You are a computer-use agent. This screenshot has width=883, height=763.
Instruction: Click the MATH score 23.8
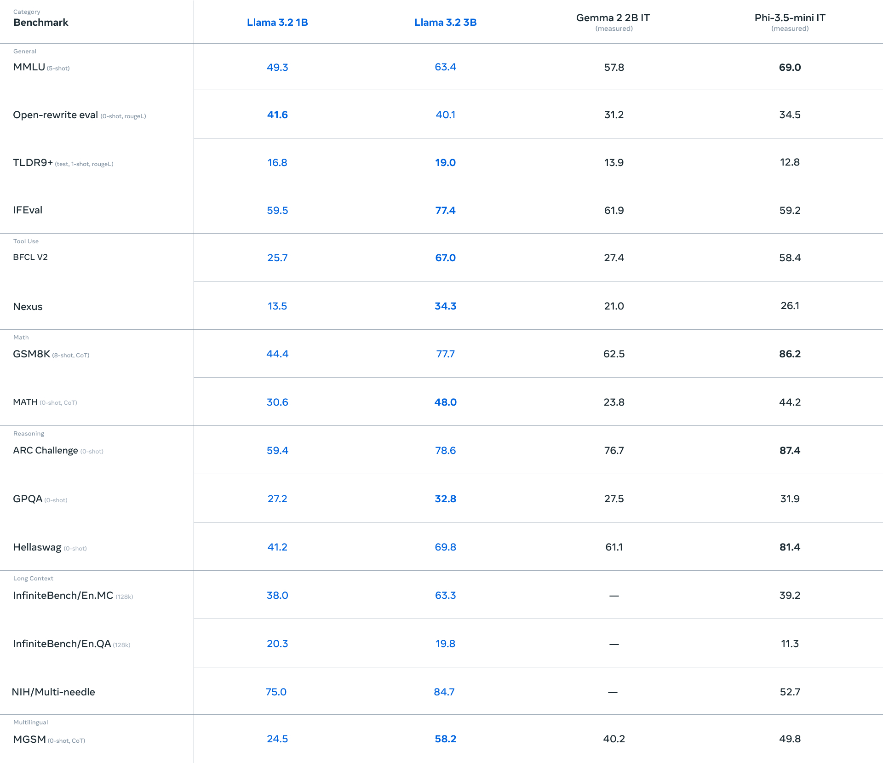[614, 402]
